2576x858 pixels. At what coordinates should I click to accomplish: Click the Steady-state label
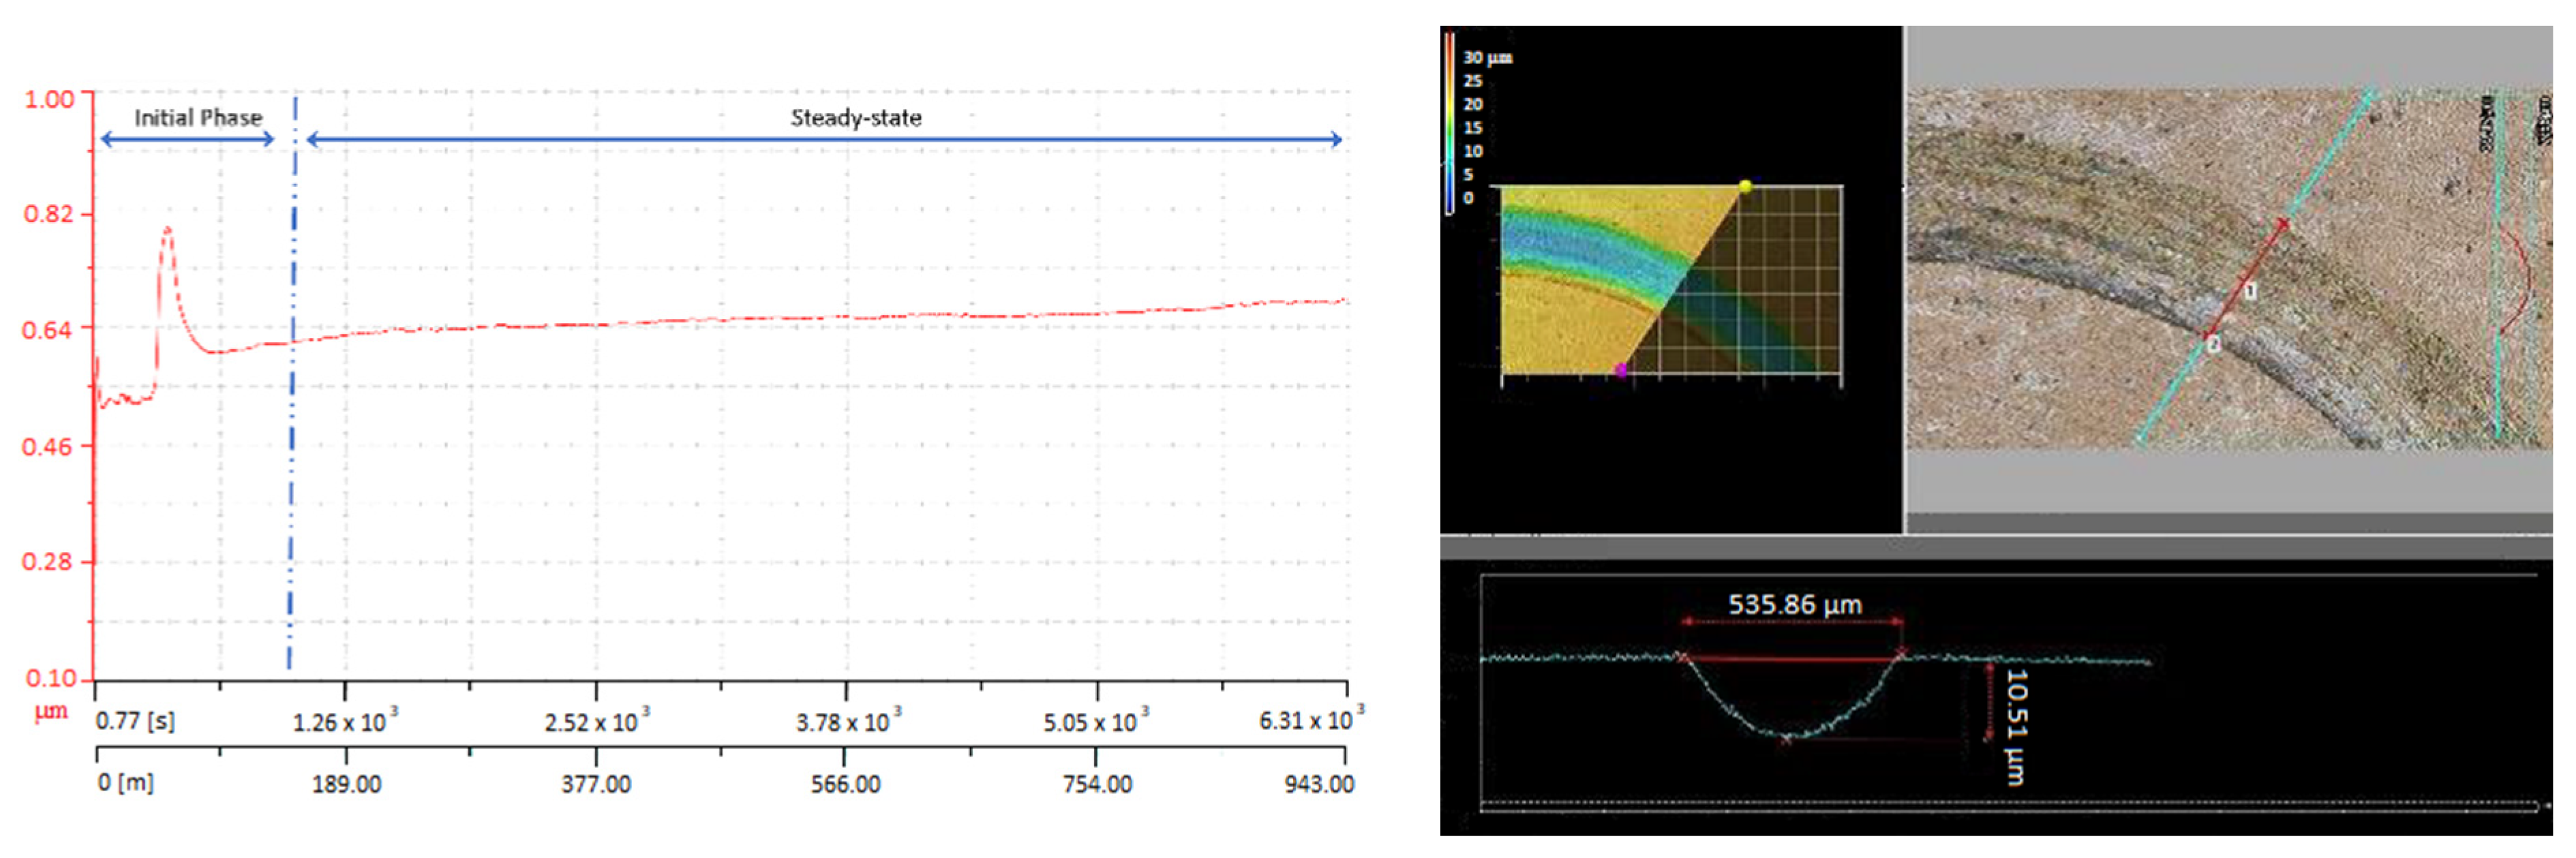[856, 118]
